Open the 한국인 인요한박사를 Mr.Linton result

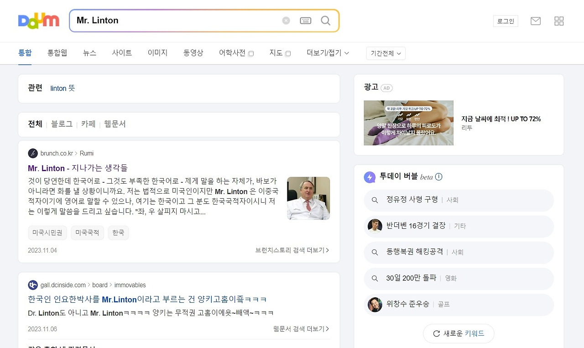click(147, 300)
